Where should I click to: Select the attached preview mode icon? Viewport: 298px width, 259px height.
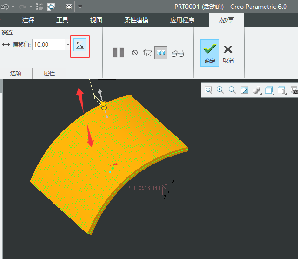(x=161, y=53)
